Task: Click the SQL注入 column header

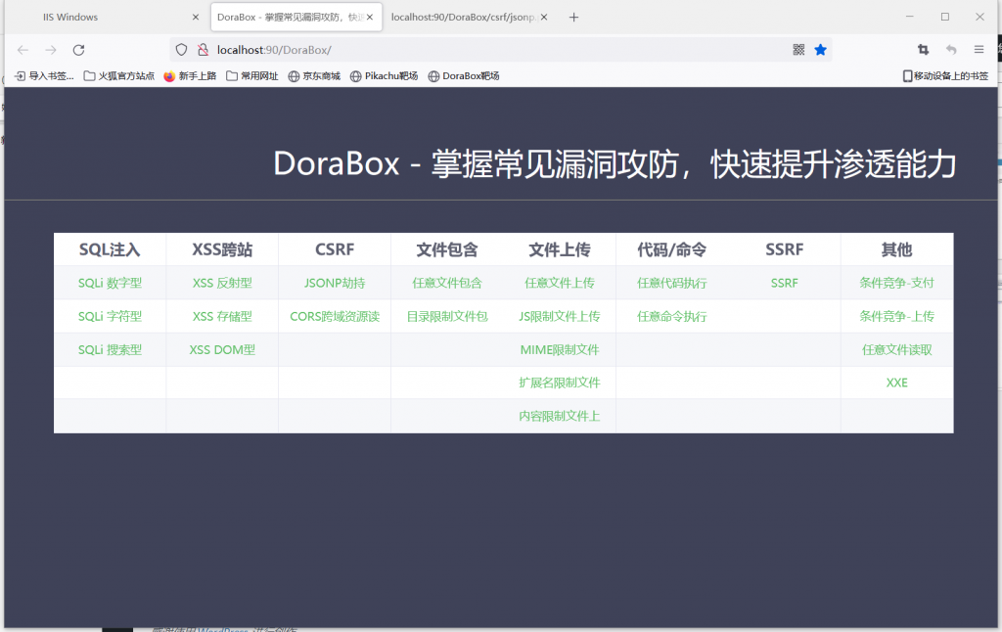Action: (x=110, y=249)
